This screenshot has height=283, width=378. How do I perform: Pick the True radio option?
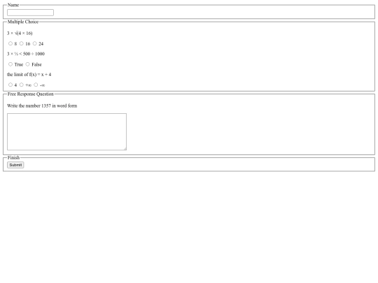pyautogui.click(x=10, y=64)
